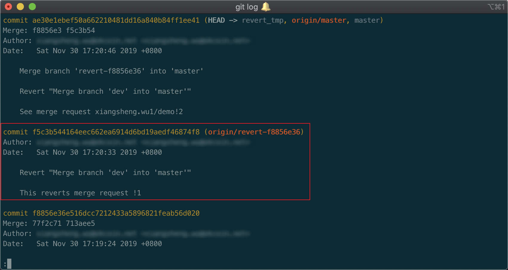The height and width of the screenshot is (270, 508).
Task: Select the commit hash f8856e36e516dcc7212433a5896821feab56d020
Action: pyautogui.click(x=116, y=213)
